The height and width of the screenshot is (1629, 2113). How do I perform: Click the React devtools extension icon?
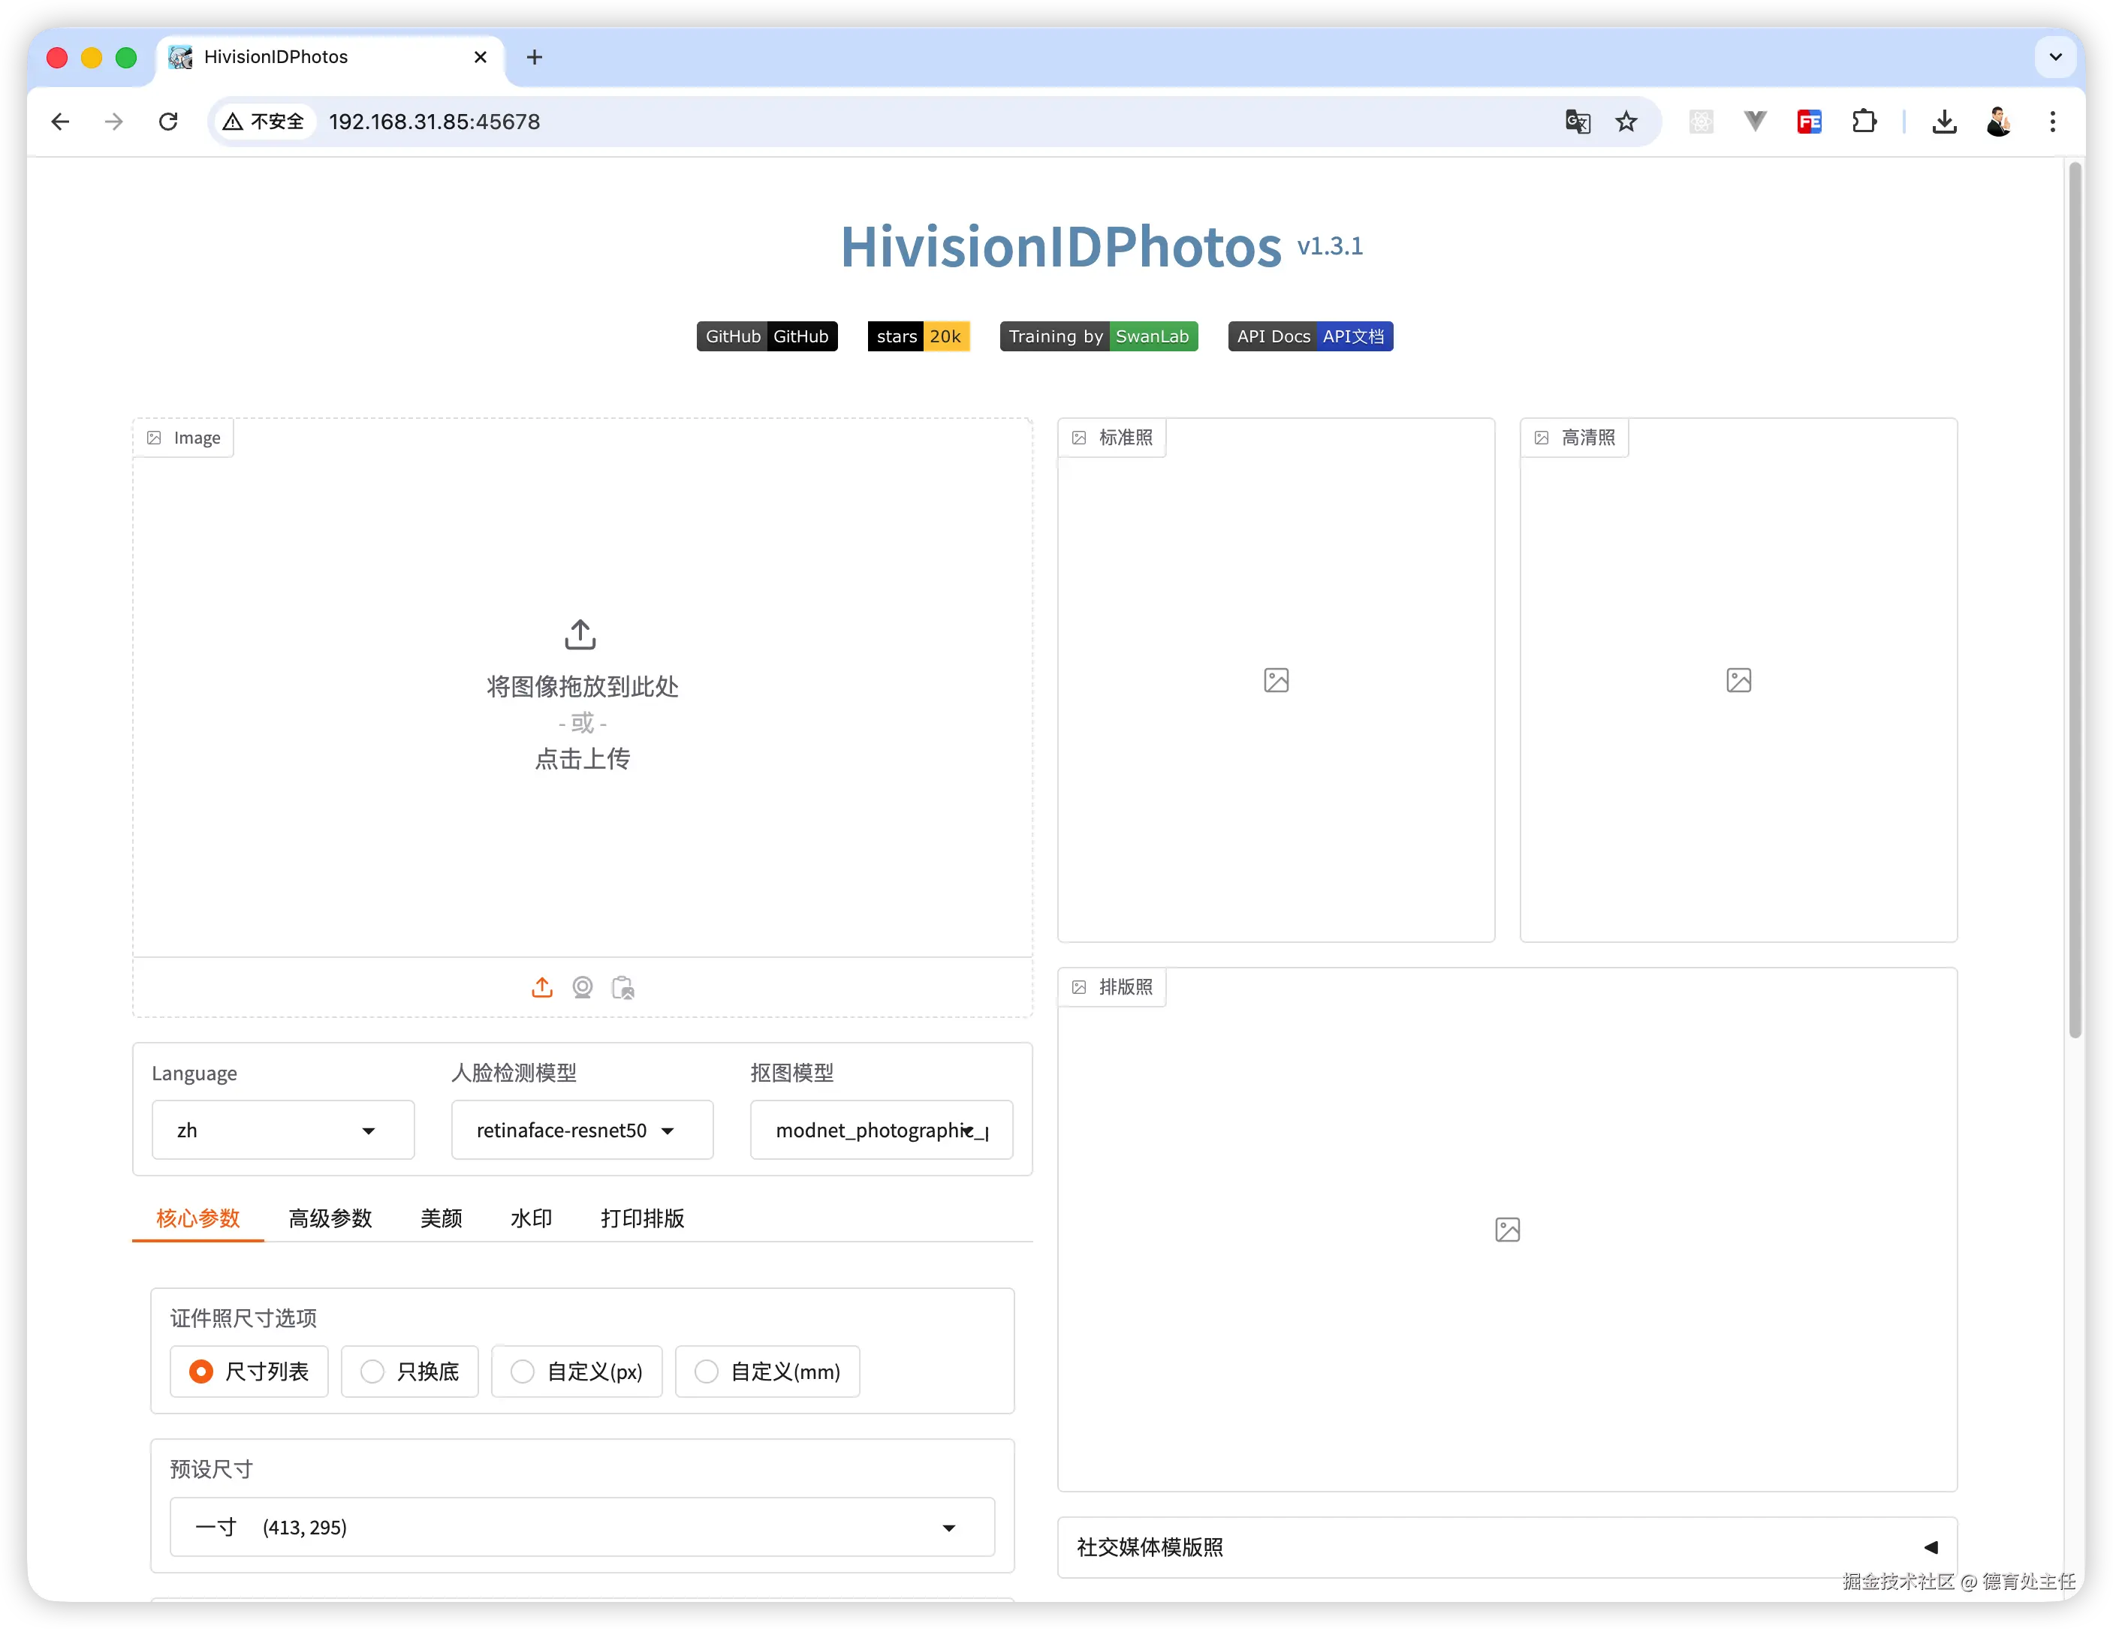click(1701, 121)
